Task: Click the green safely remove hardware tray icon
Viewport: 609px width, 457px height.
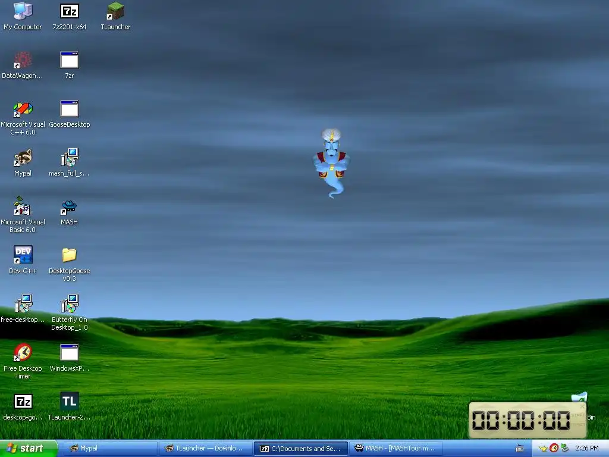Action: coord(565,449)
